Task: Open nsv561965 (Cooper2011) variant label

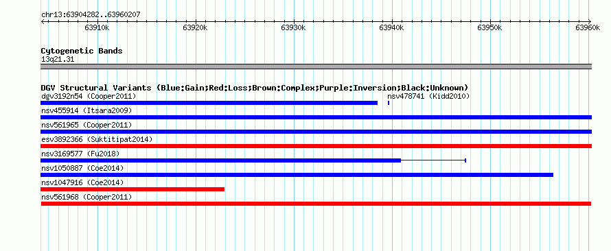Action: (87, 125)
